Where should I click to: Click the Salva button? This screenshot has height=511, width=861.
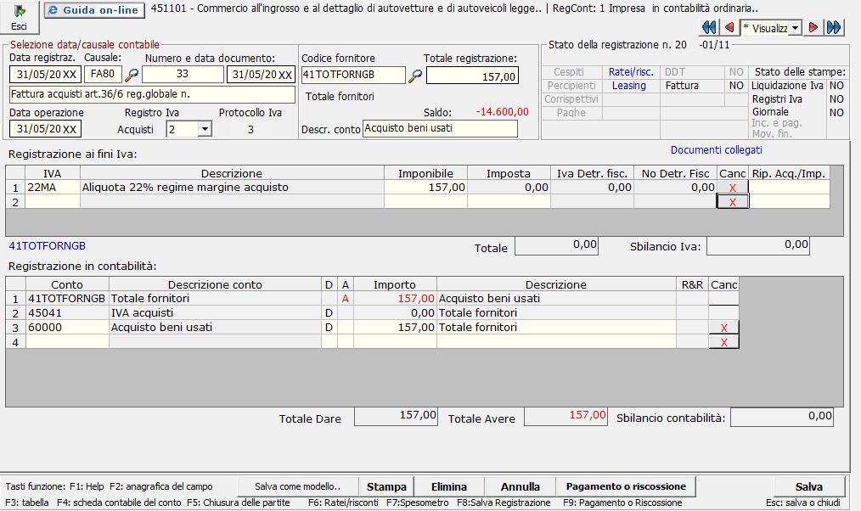(x=808, y=486)
